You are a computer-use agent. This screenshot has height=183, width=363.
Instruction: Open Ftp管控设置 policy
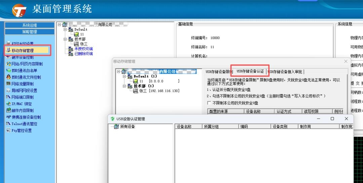click(22, 131)
